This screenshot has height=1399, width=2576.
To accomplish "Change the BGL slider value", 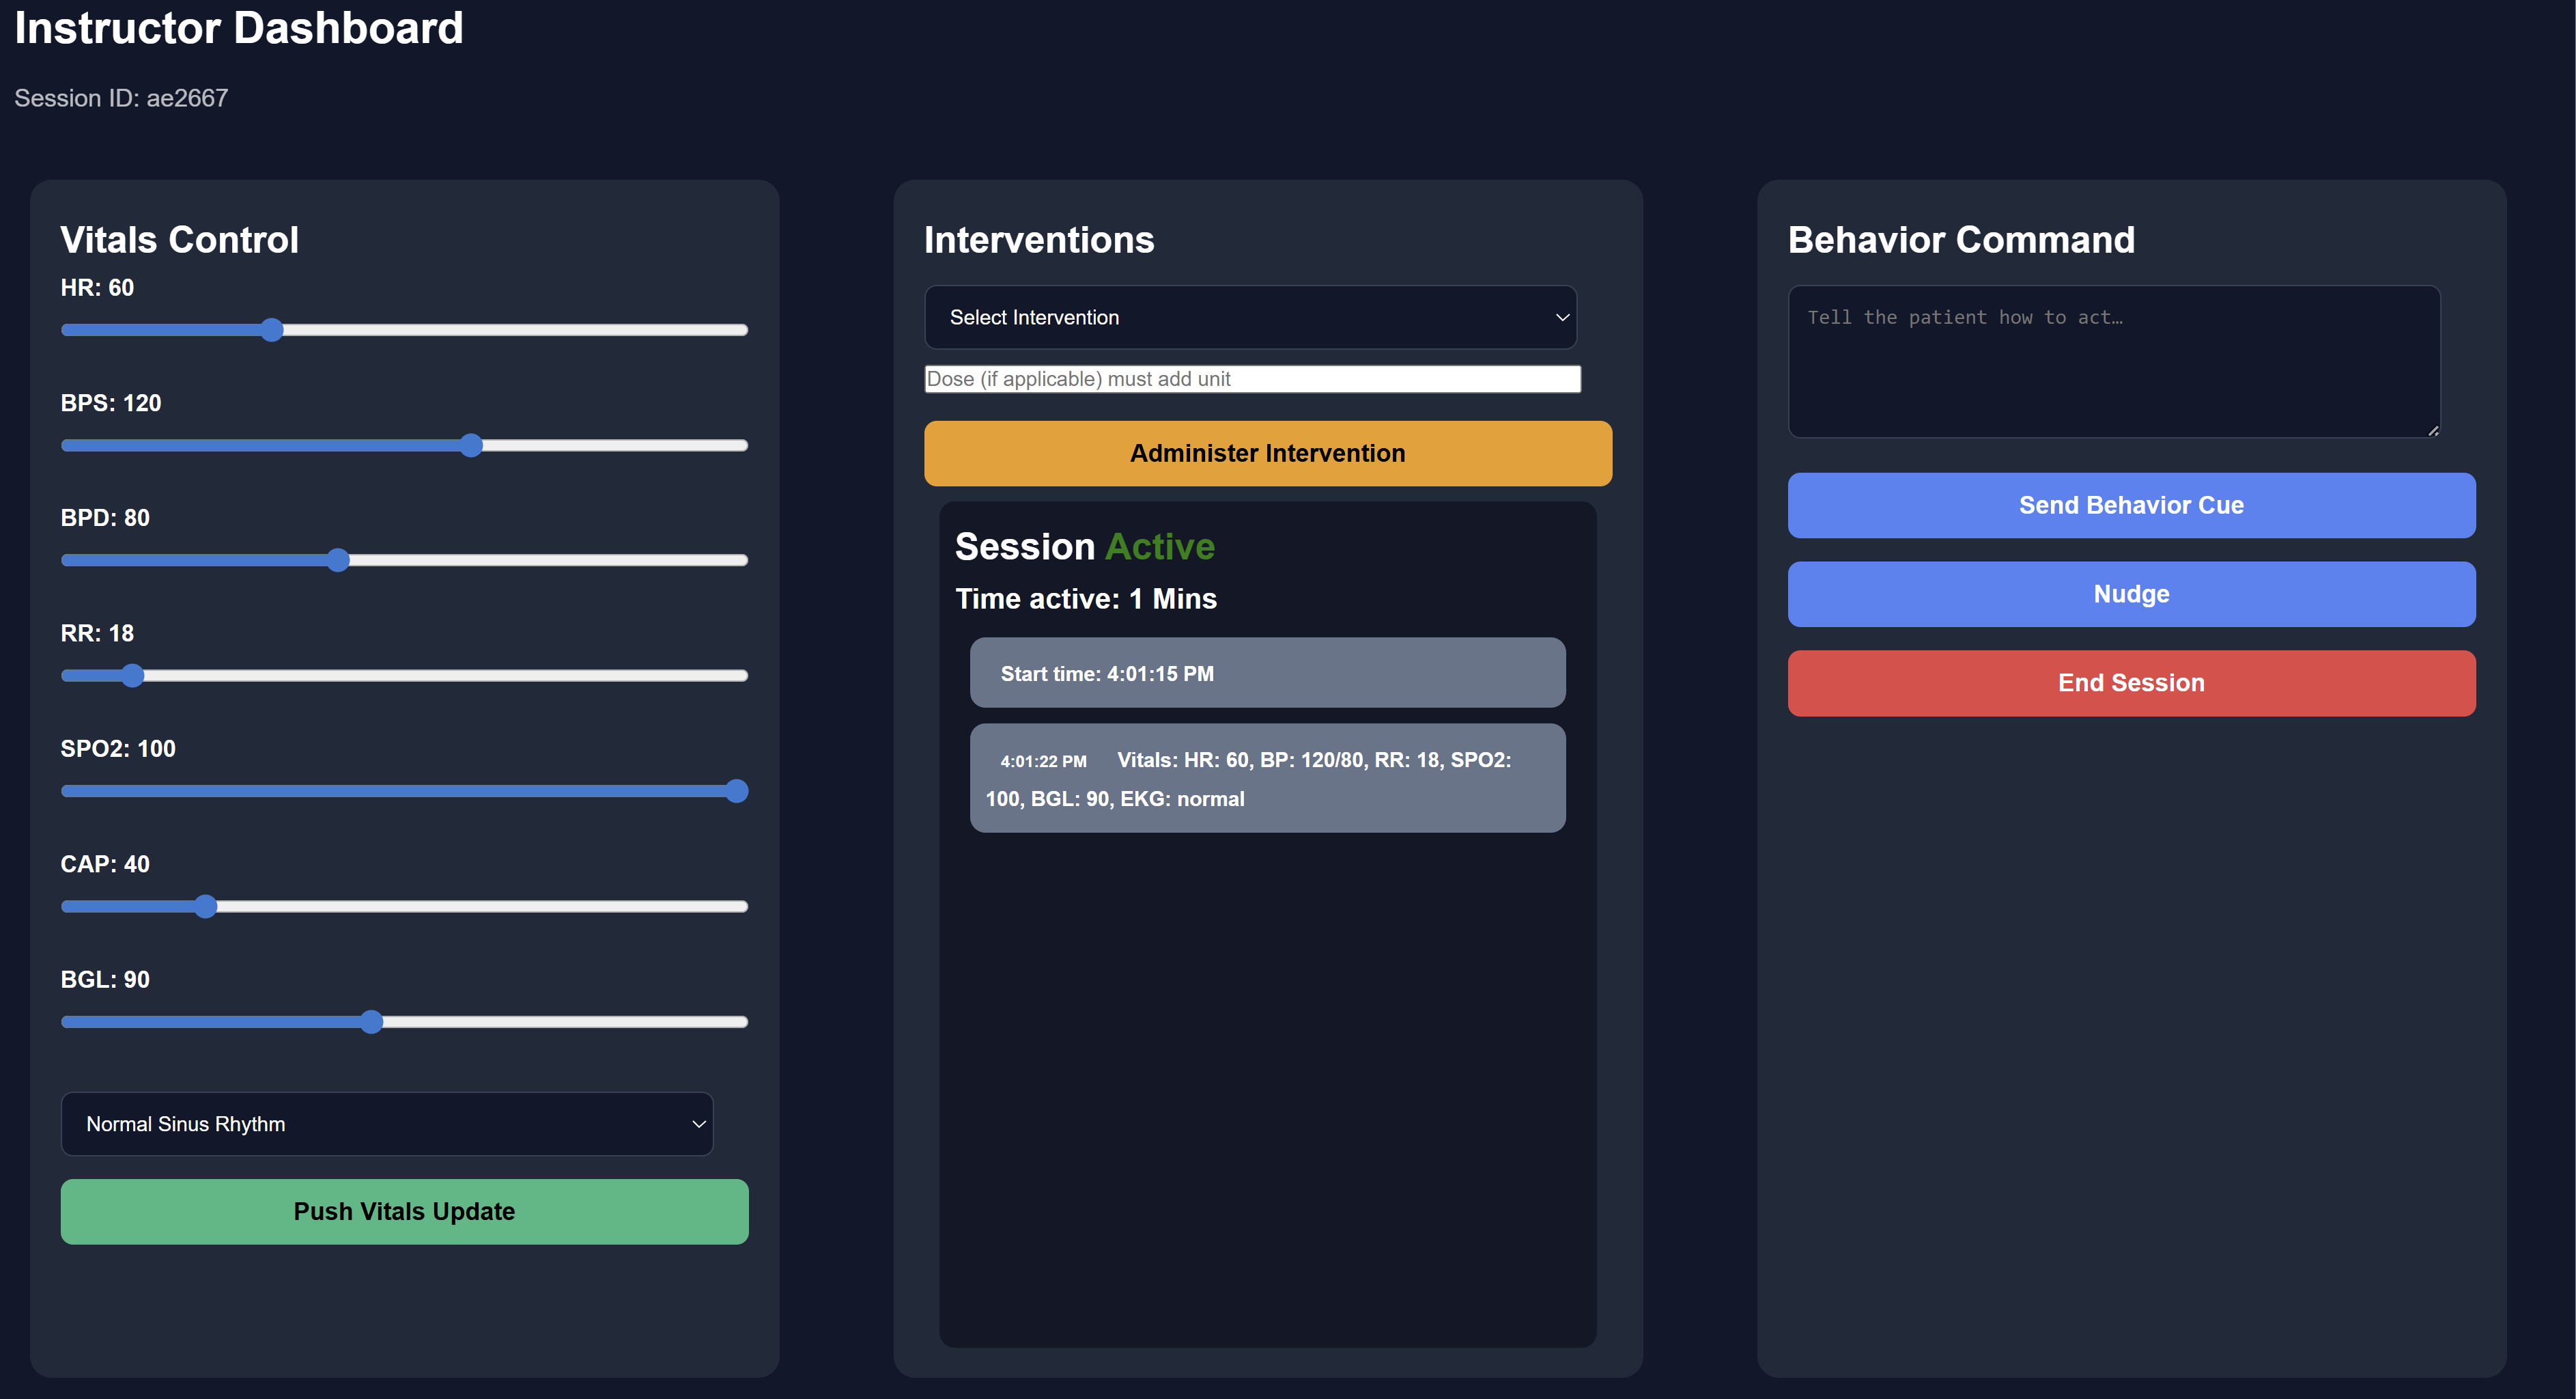I will pos(372,1022).
